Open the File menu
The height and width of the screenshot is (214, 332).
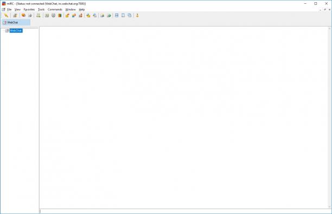pos(9,10)
